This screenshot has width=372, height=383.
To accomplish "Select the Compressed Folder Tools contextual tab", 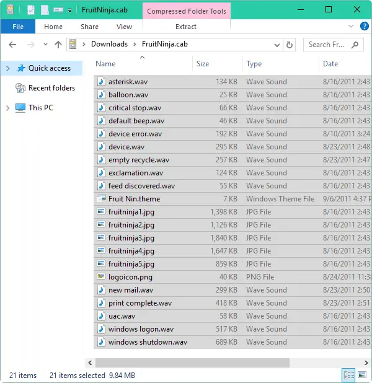I will click(187, 11).
